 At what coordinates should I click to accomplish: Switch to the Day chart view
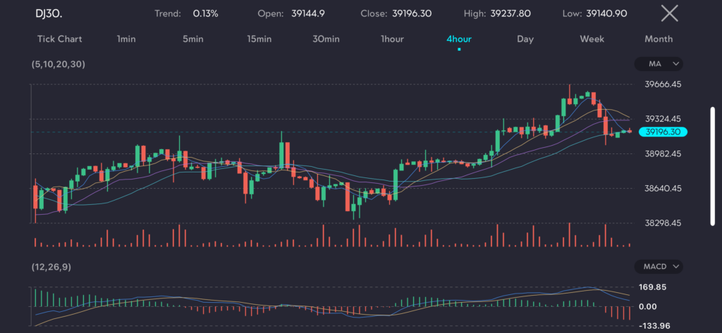tap(525, 39)
